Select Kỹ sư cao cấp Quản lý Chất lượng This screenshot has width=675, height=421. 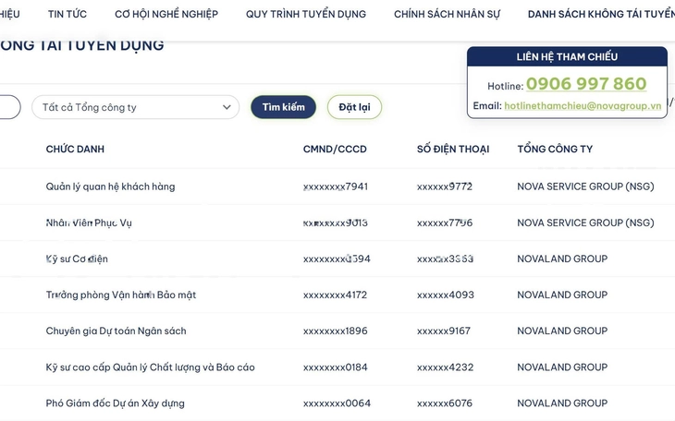(x=150, y=367)
